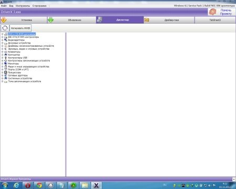This screenshot has width=236, height=189.
Task: Expand the IDE ATA/ATAPI контроллеры node
Action: pos(2,37)
